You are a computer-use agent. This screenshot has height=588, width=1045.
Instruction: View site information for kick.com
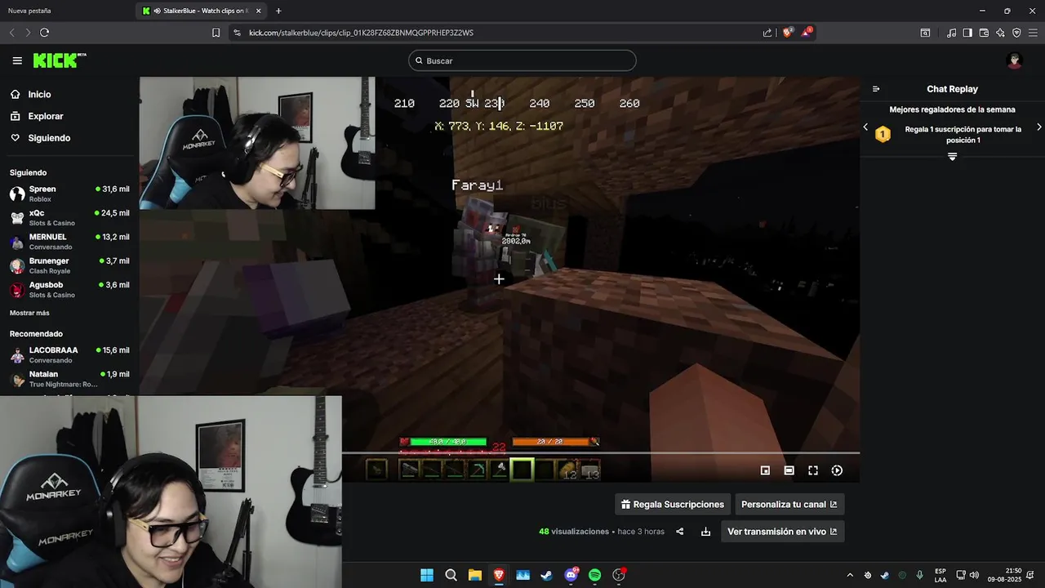pos(237,33)
